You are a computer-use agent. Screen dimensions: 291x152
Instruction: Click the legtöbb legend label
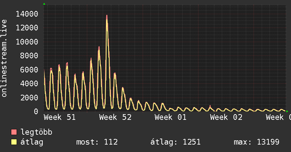point(36,132)
